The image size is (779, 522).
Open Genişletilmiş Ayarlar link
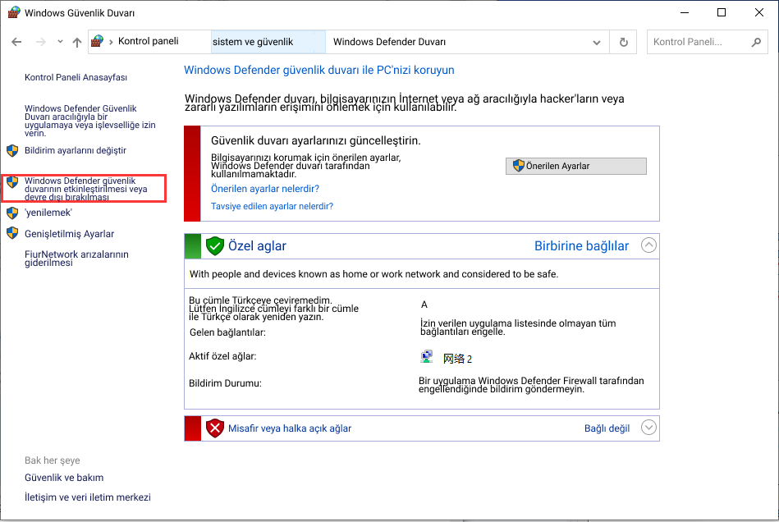(x=70, y=234)
